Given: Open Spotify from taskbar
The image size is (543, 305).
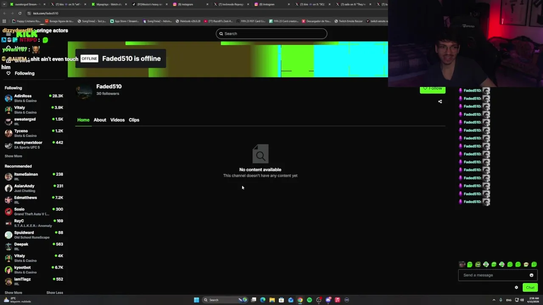Looking at the screenshot, I should pos(309,300).
